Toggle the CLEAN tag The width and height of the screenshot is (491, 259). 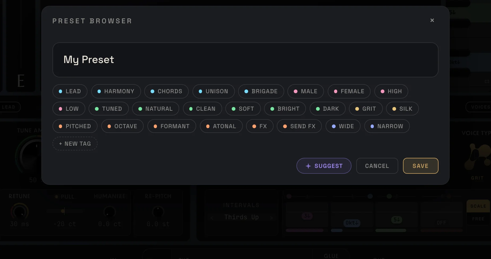203,109
